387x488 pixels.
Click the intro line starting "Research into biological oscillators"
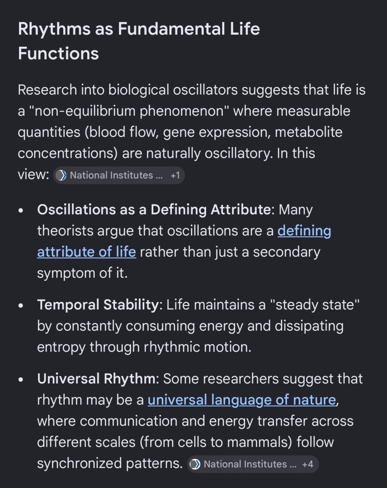coord(191,90)
